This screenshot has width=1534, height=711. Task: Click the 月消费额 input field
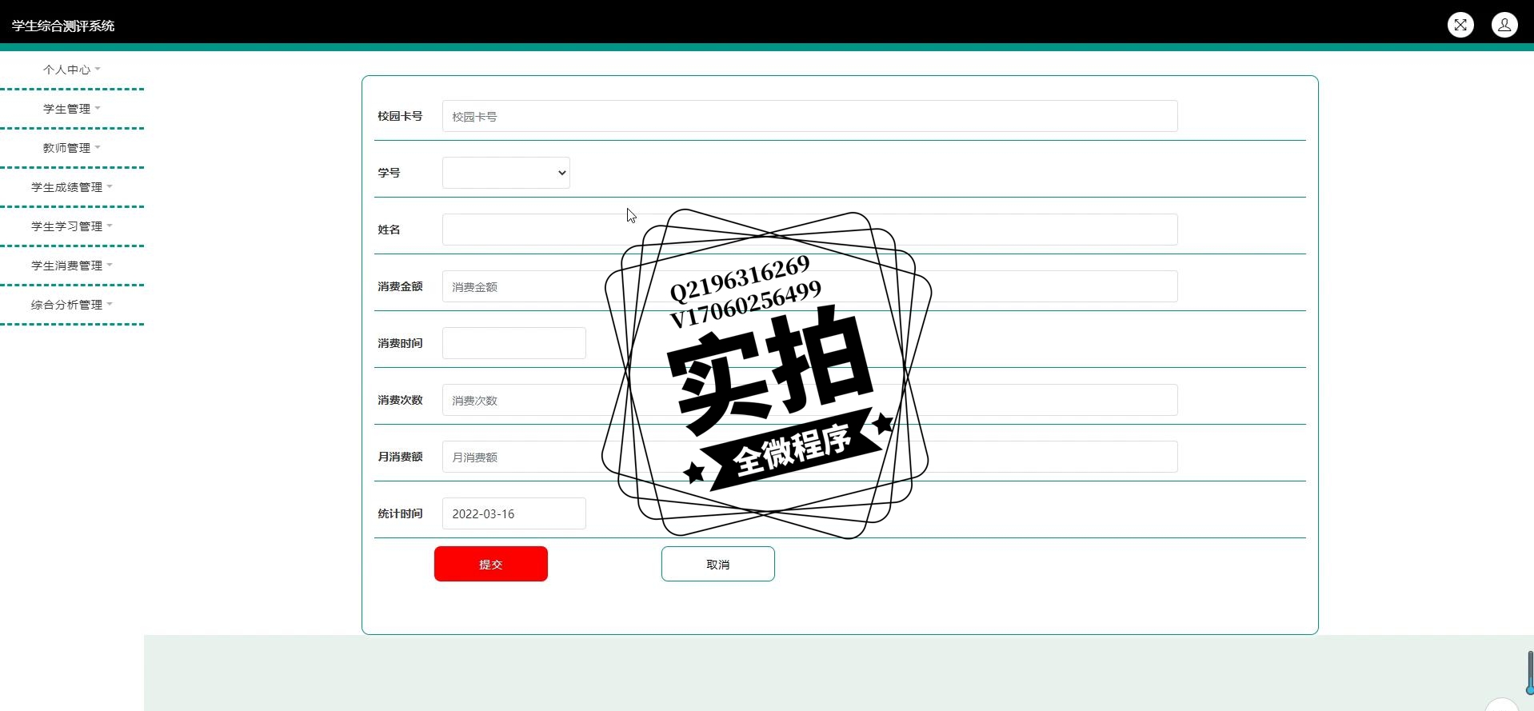(x=809, y=457)
